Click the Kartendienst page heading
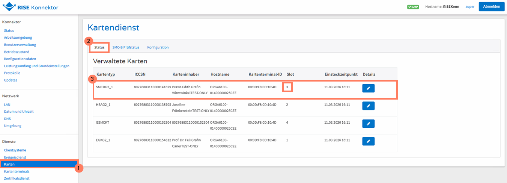 coord(113,27)
